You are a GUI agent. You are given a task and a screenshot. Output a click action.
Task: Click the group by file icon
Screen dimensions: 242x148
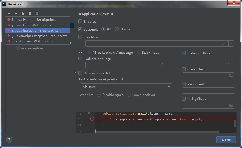pyautogui.click(x=30, y=14)
